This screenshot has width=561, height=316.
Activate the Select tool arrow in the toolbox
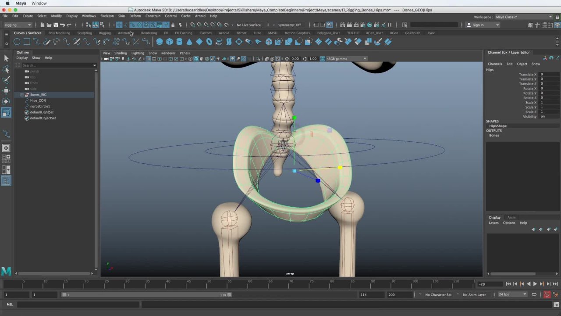6,58
